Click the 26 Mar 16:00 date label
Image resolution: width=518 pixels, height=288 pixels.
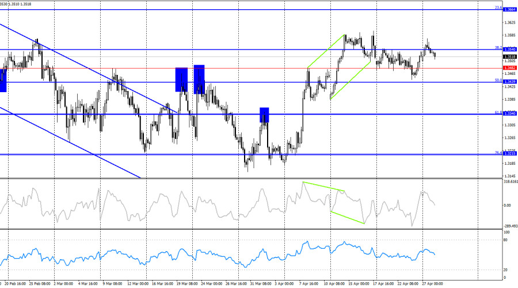coord(236,284)
